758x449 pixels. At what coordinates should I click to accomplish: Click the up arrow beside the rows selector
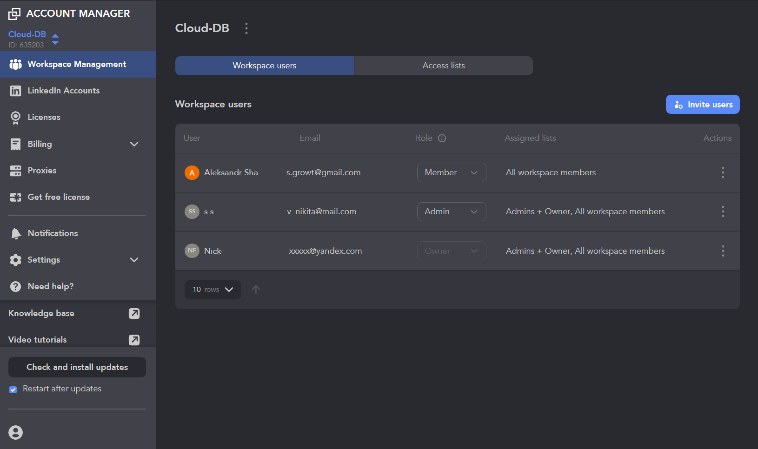click(x=256, y=290)
